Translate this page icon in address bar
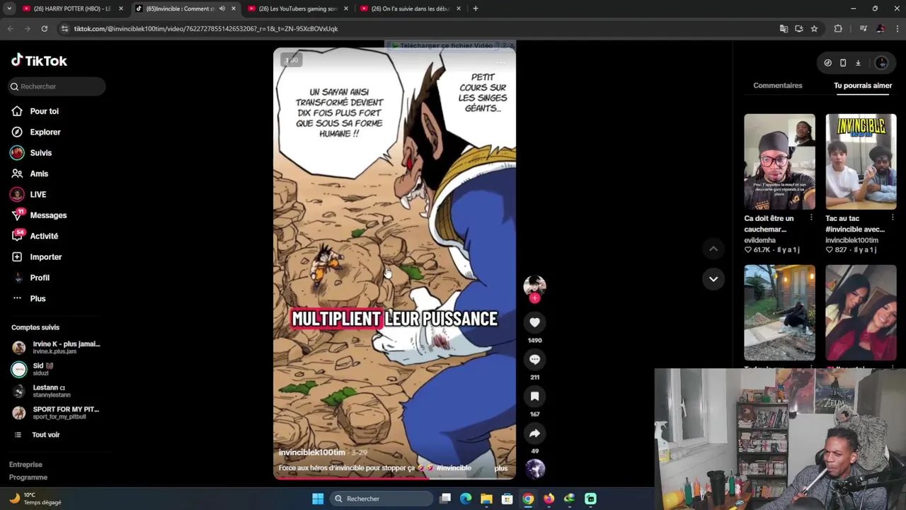Viewport: 906px width, 510px height. 784,29
